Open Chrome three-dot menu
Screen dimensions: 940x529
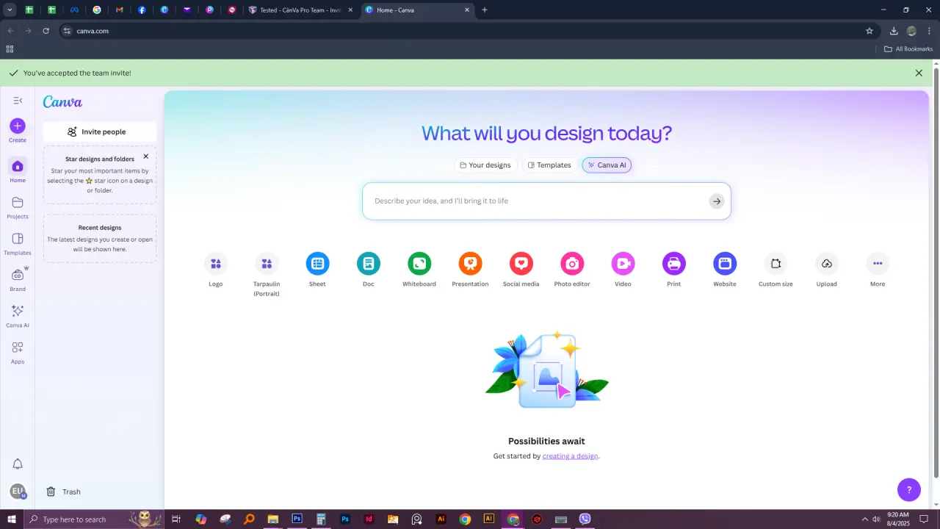(930, 31)
